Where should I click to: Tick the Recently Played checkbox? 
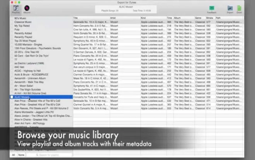pos(12,37)
